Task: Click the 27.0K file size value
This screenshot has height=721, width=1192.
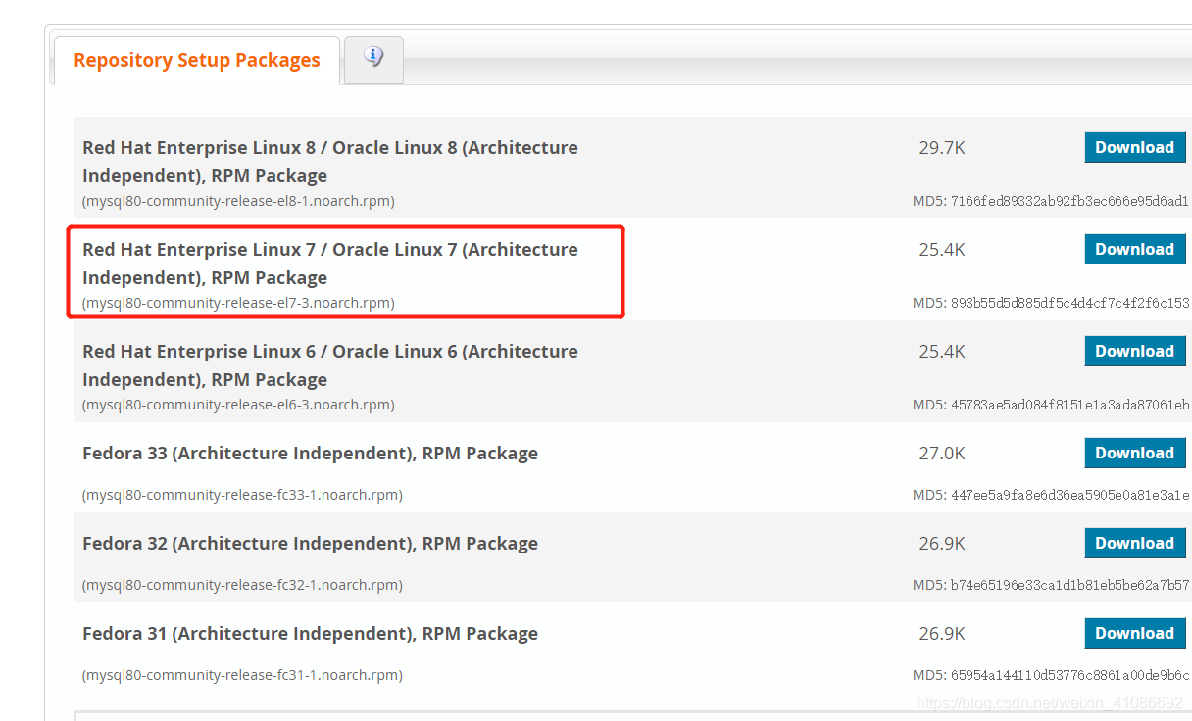Action: [x=942, y=454]
